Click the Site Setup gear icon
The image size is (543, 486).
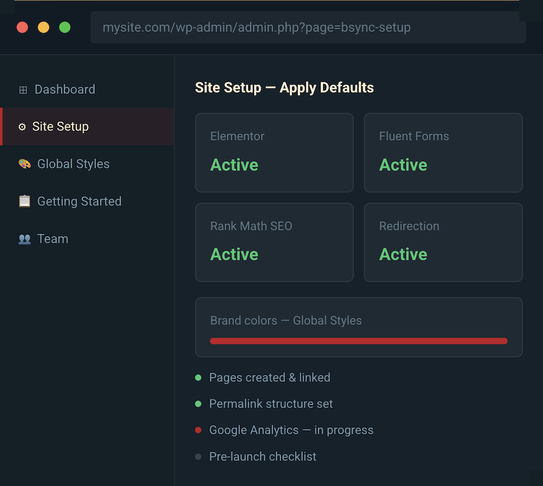[x=22, y=127]
